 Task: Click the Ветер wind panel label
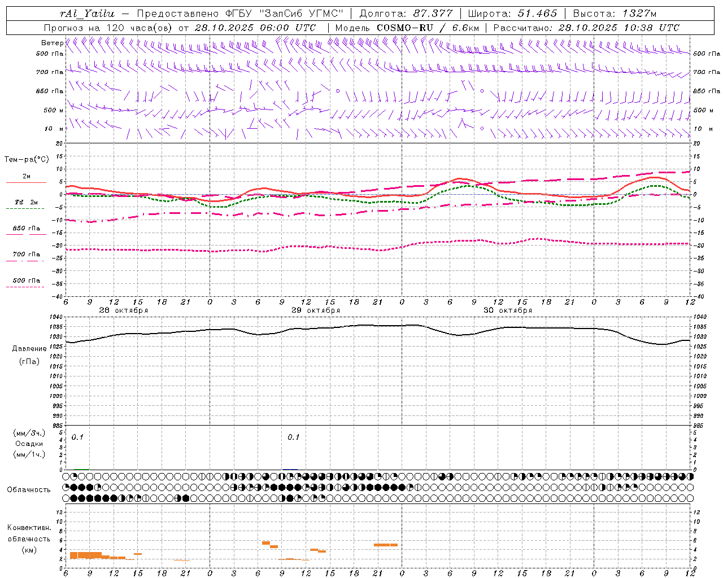point(52,43)
